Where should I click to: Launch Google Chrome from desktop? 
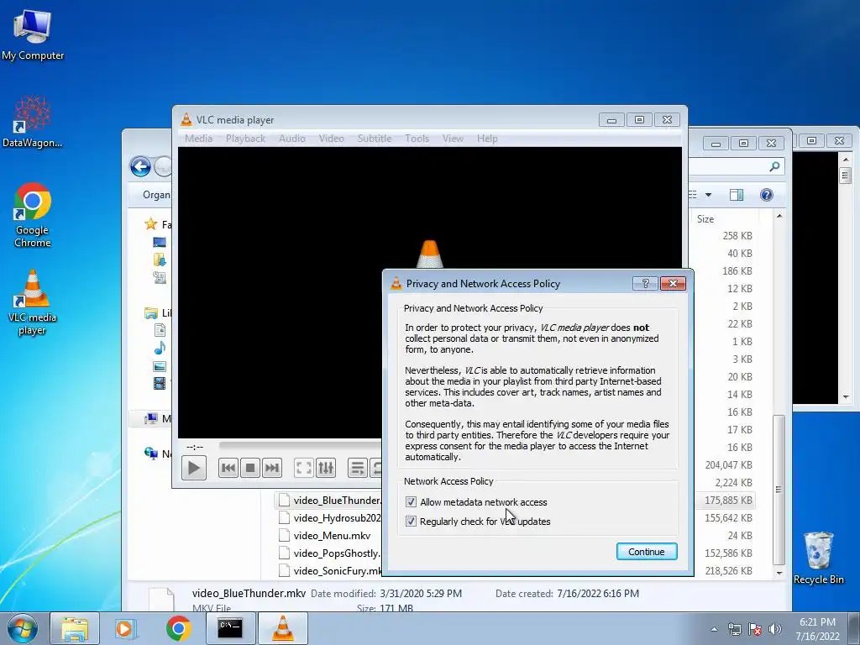click(33, 215)
